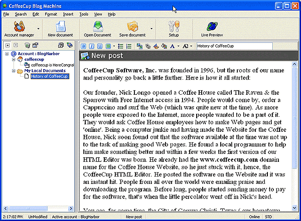
Task: Click the sidebar horizontal scrollbar thumb
Action: [28, 208]
